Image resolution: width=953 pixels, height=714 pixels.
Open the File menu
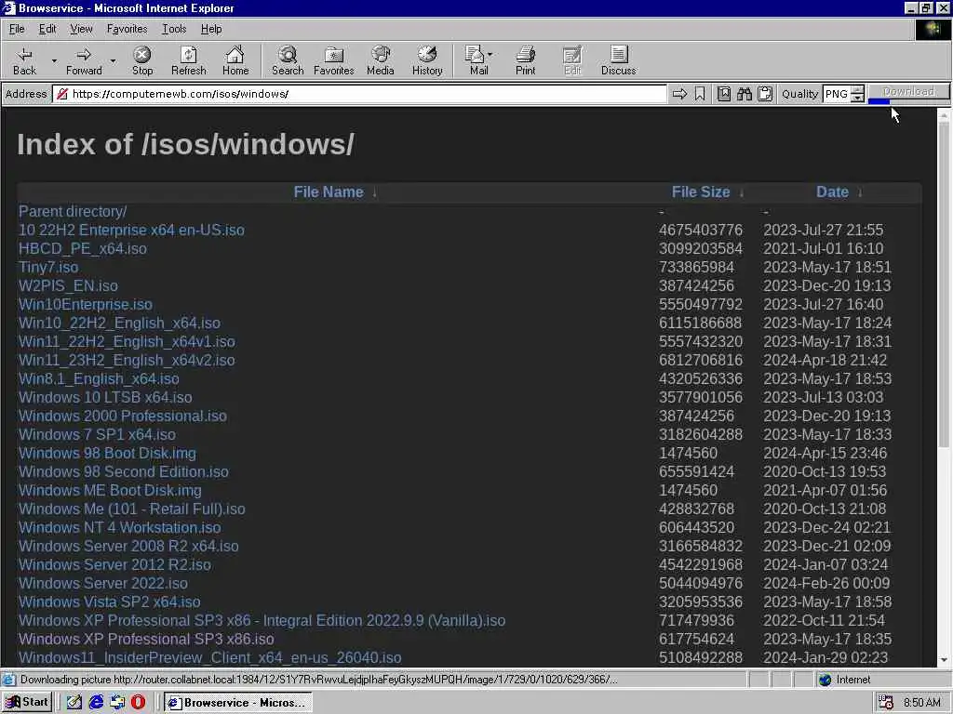coord(17,29)
